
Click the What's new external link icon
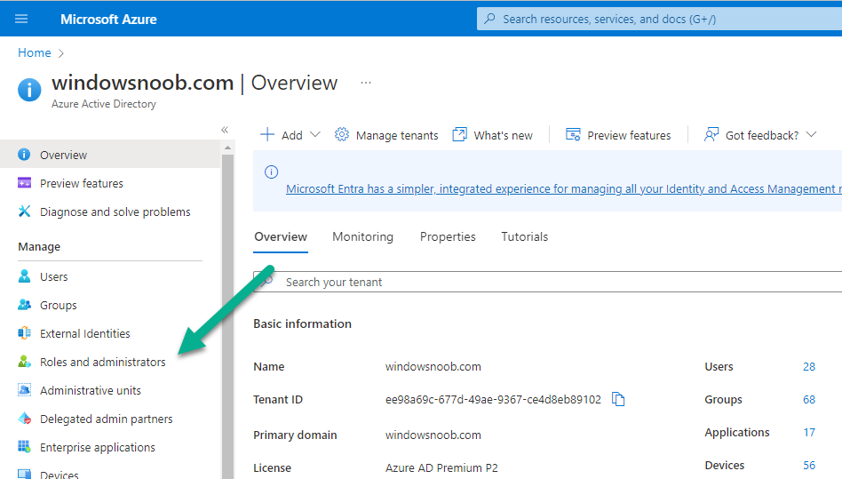pos(460,134)
